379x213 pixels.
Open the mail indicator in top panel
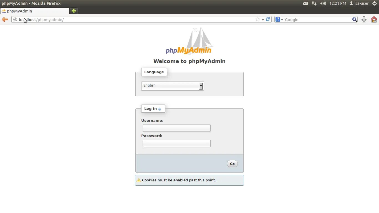tap(305, 3)
